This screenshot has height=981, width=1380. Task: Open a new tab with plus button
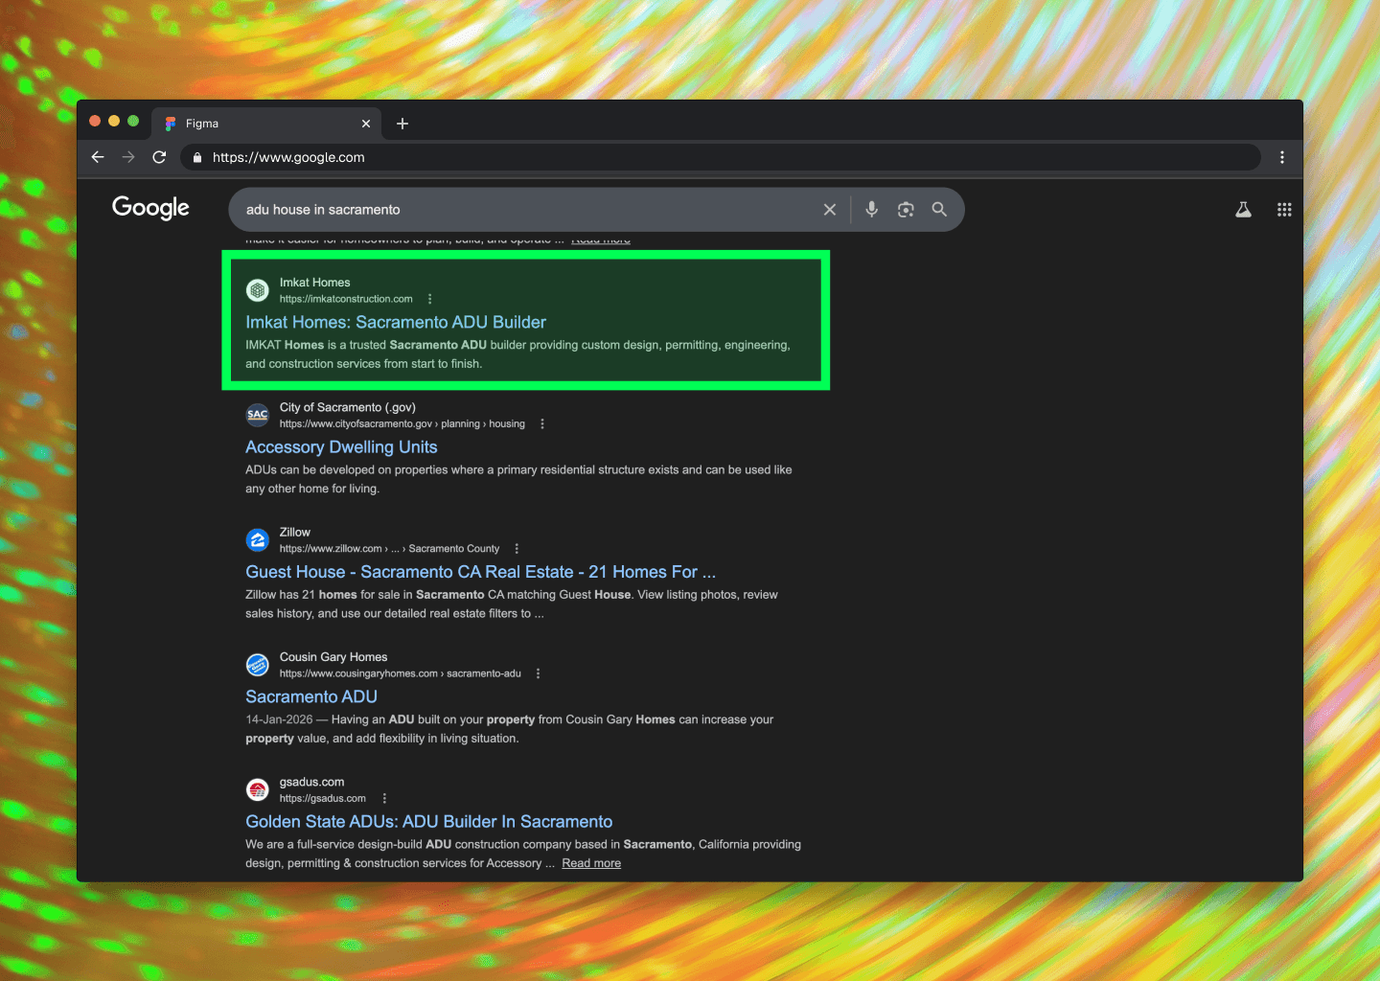click(402, 124)
